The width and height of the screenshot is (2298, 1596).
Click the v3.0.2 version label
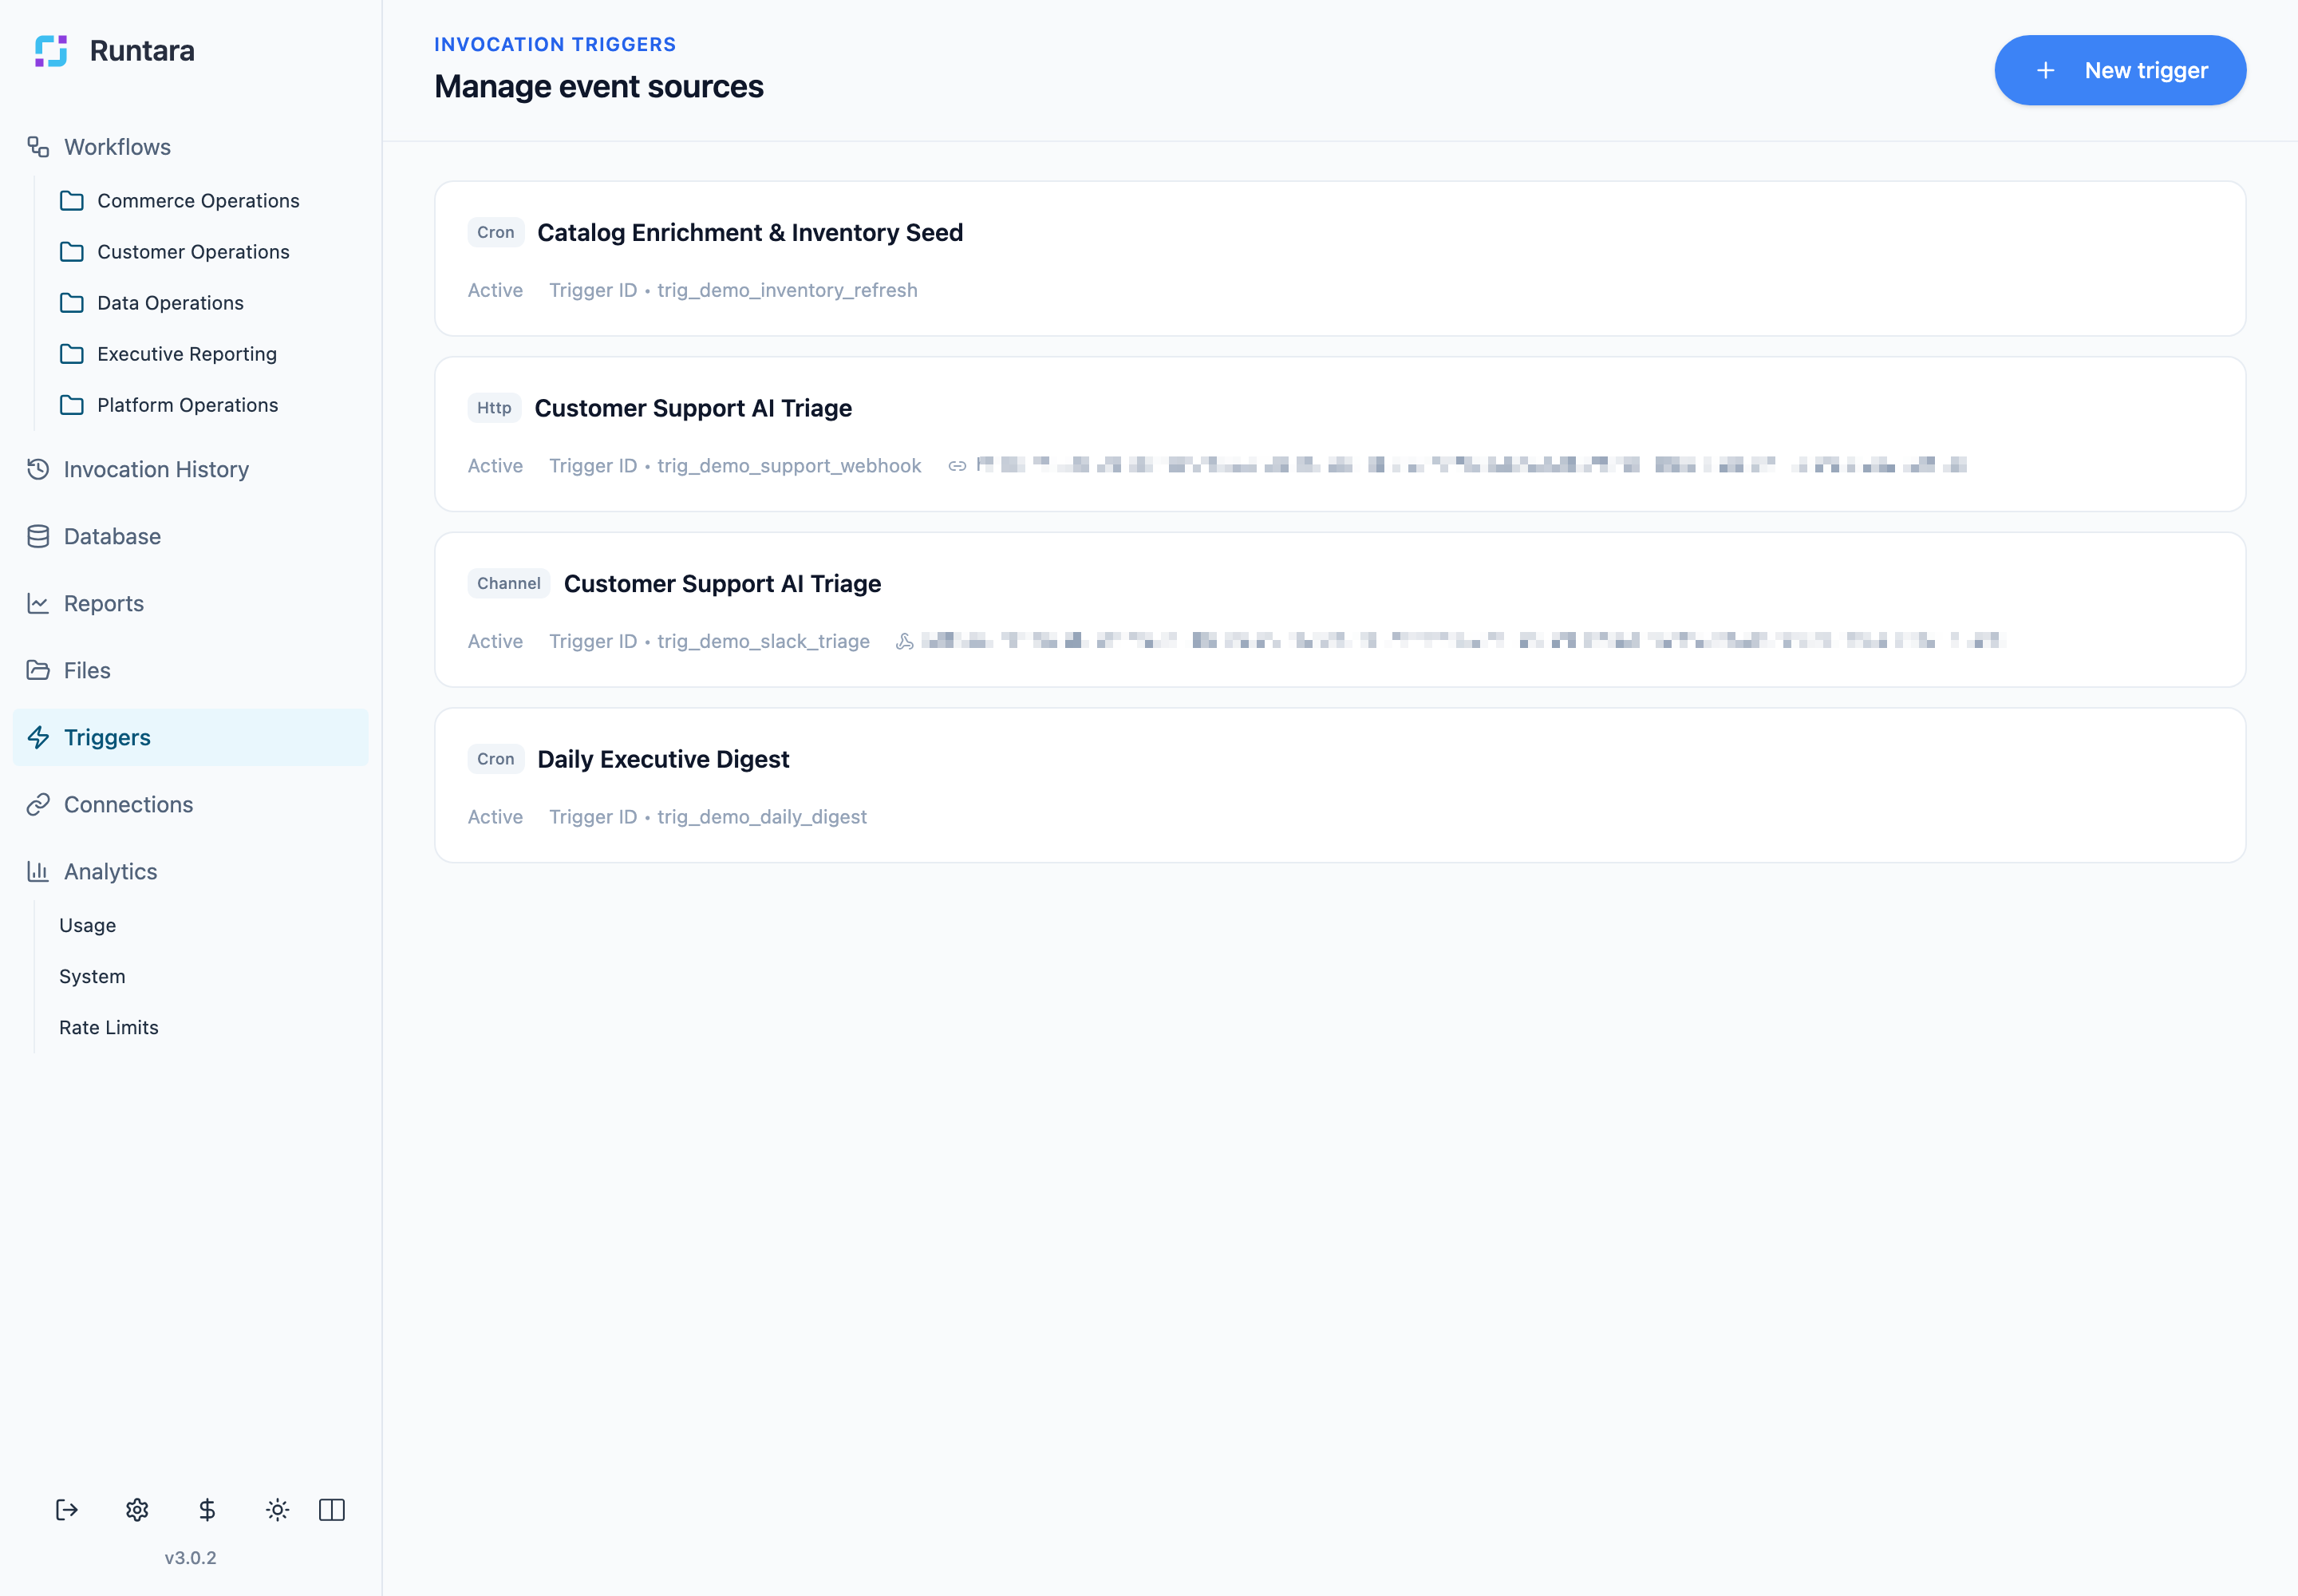(x=190, y=1558)
